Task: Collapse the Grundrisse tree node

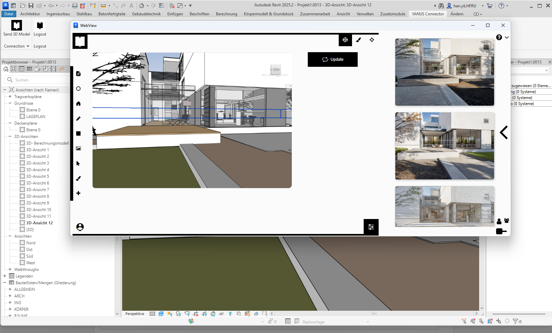Action: click(10, 103)
